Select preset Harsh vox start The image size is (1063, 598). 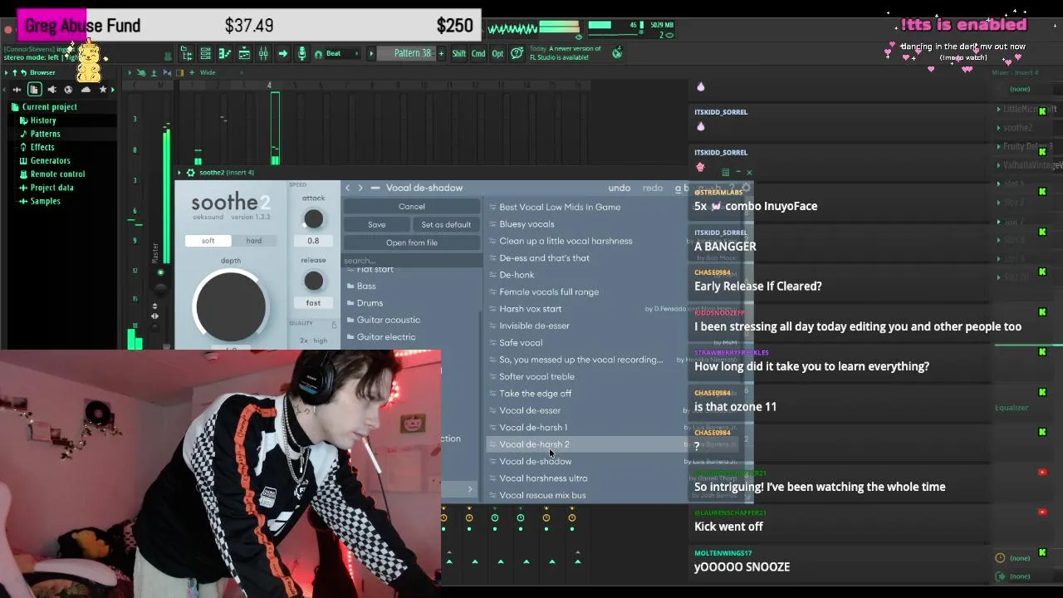531,309
